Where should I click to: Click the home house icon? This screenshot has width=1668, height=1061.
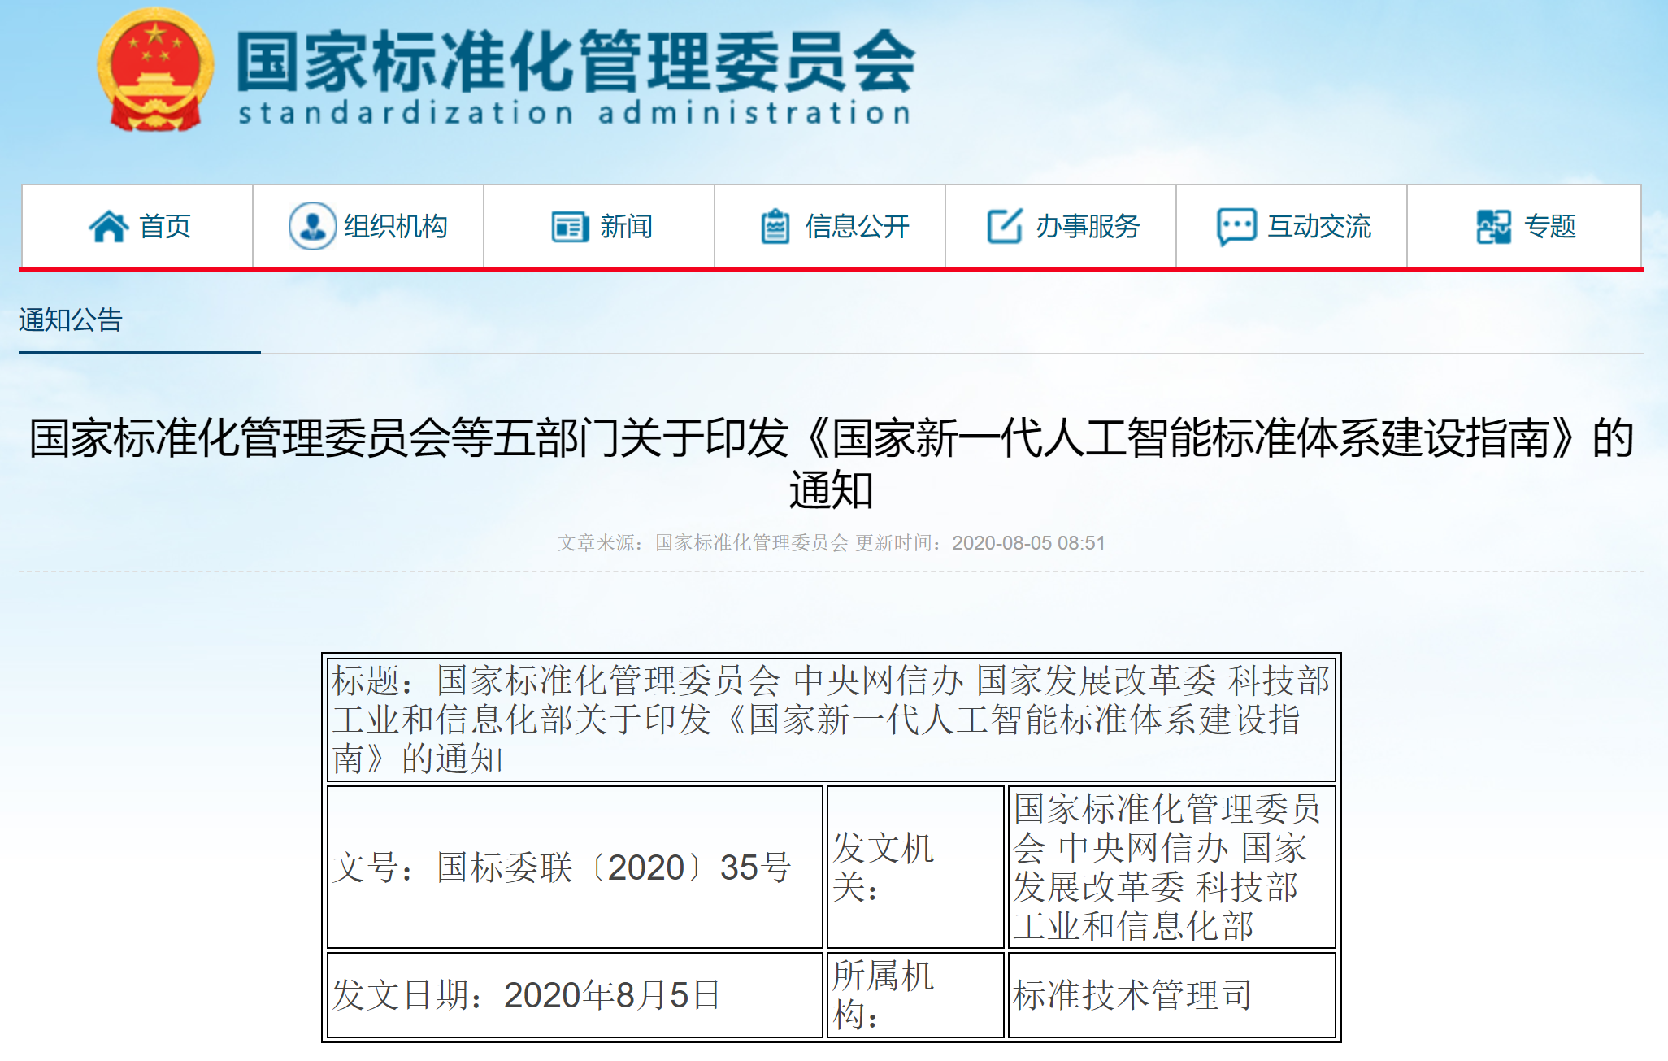[109, 226]
